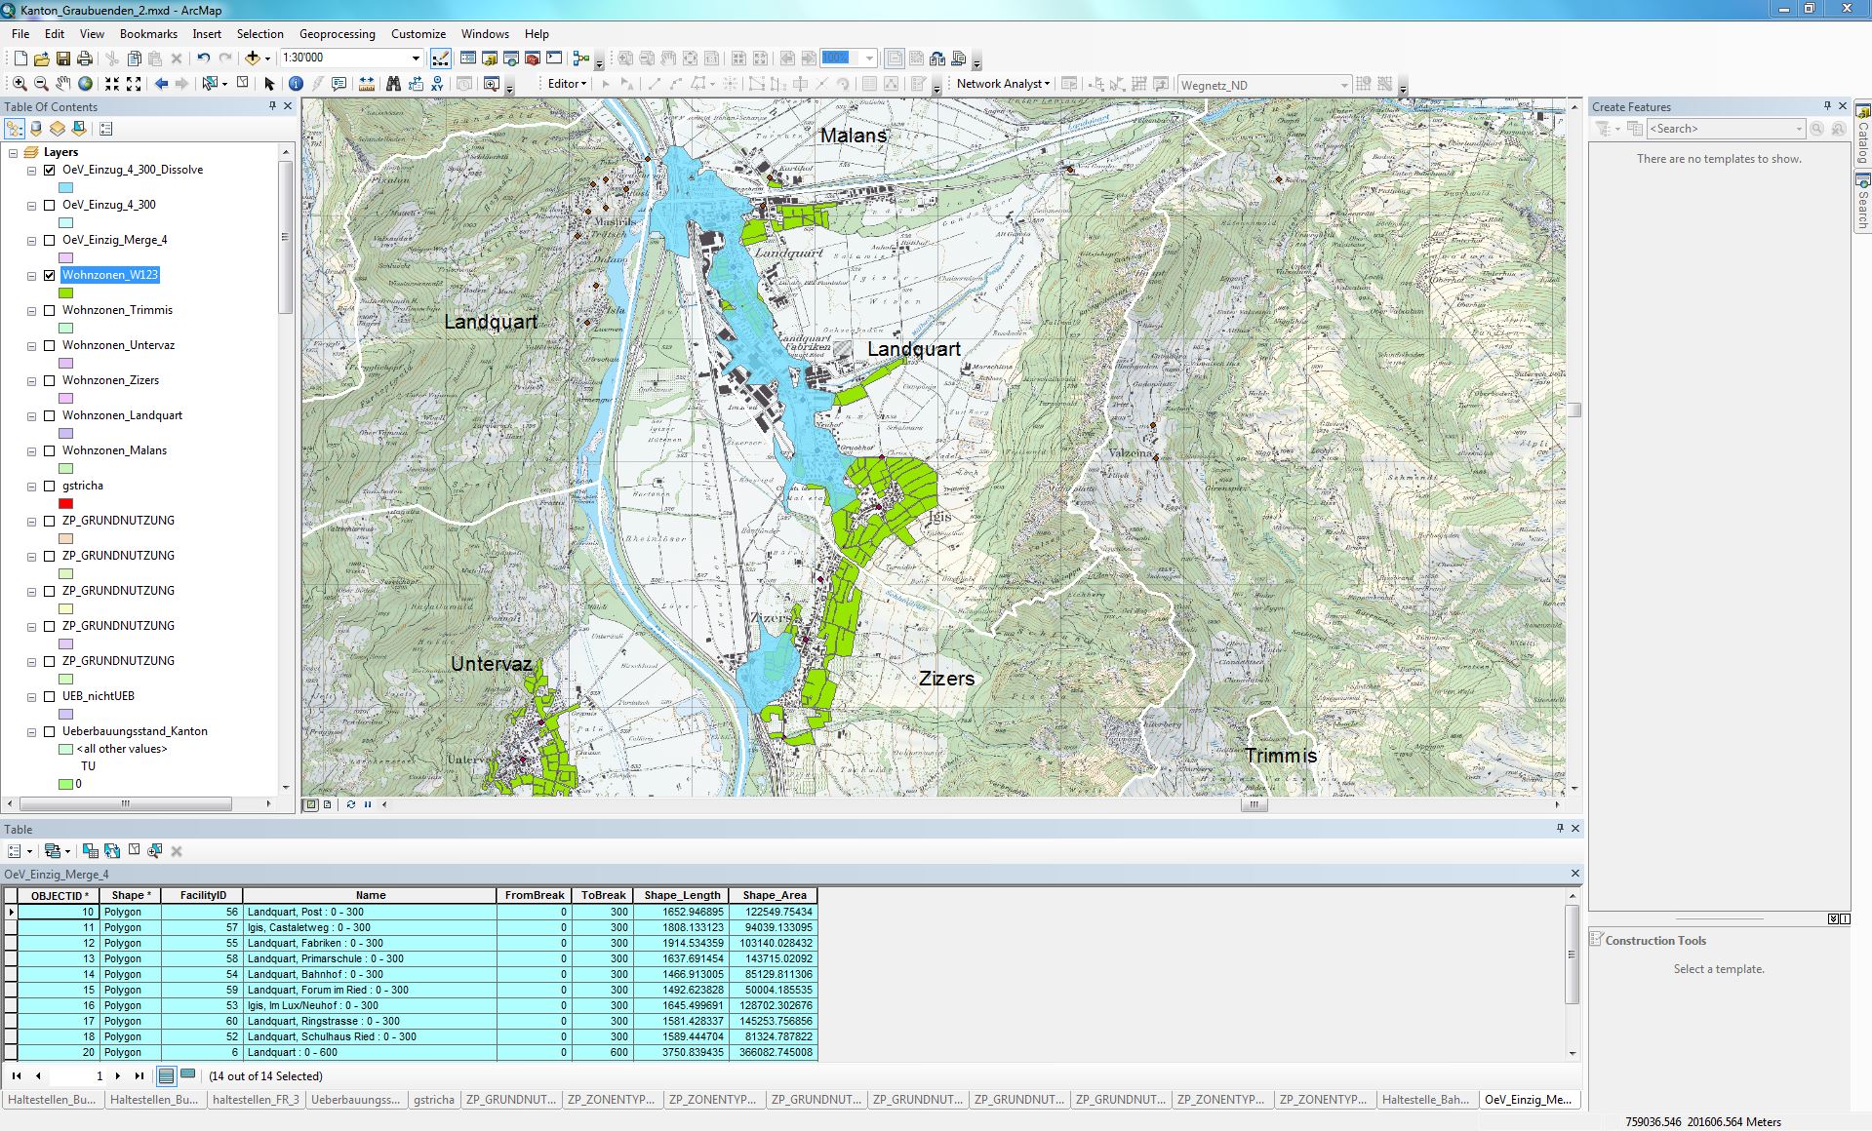
Task: Switch selection in the table toolbar
Action: coord(112,851)
